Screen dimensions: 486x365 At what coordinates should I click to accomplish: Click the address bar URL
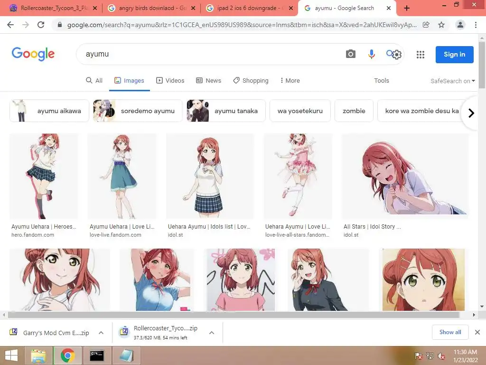coord(242,25)
